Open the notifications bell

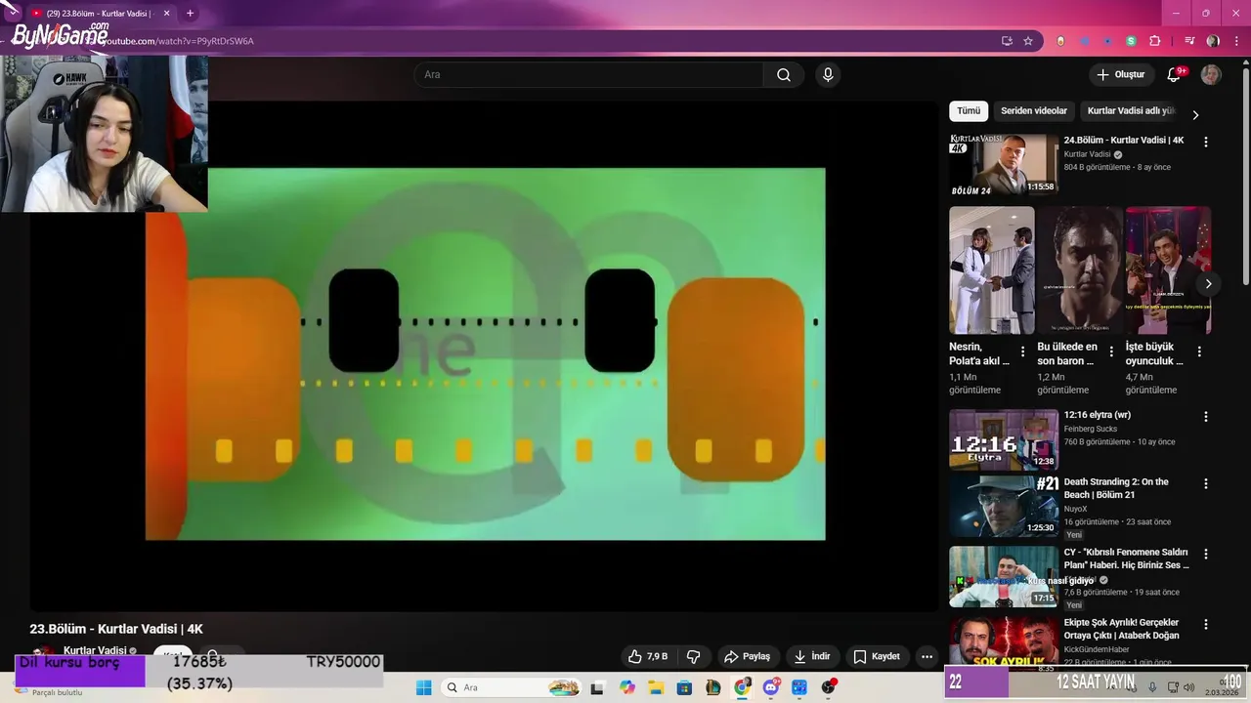(1175, 75)
